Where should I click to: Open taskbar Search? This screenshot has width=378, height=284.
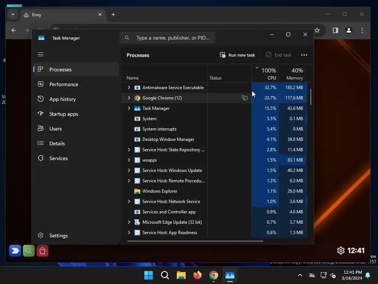(165, 275)
